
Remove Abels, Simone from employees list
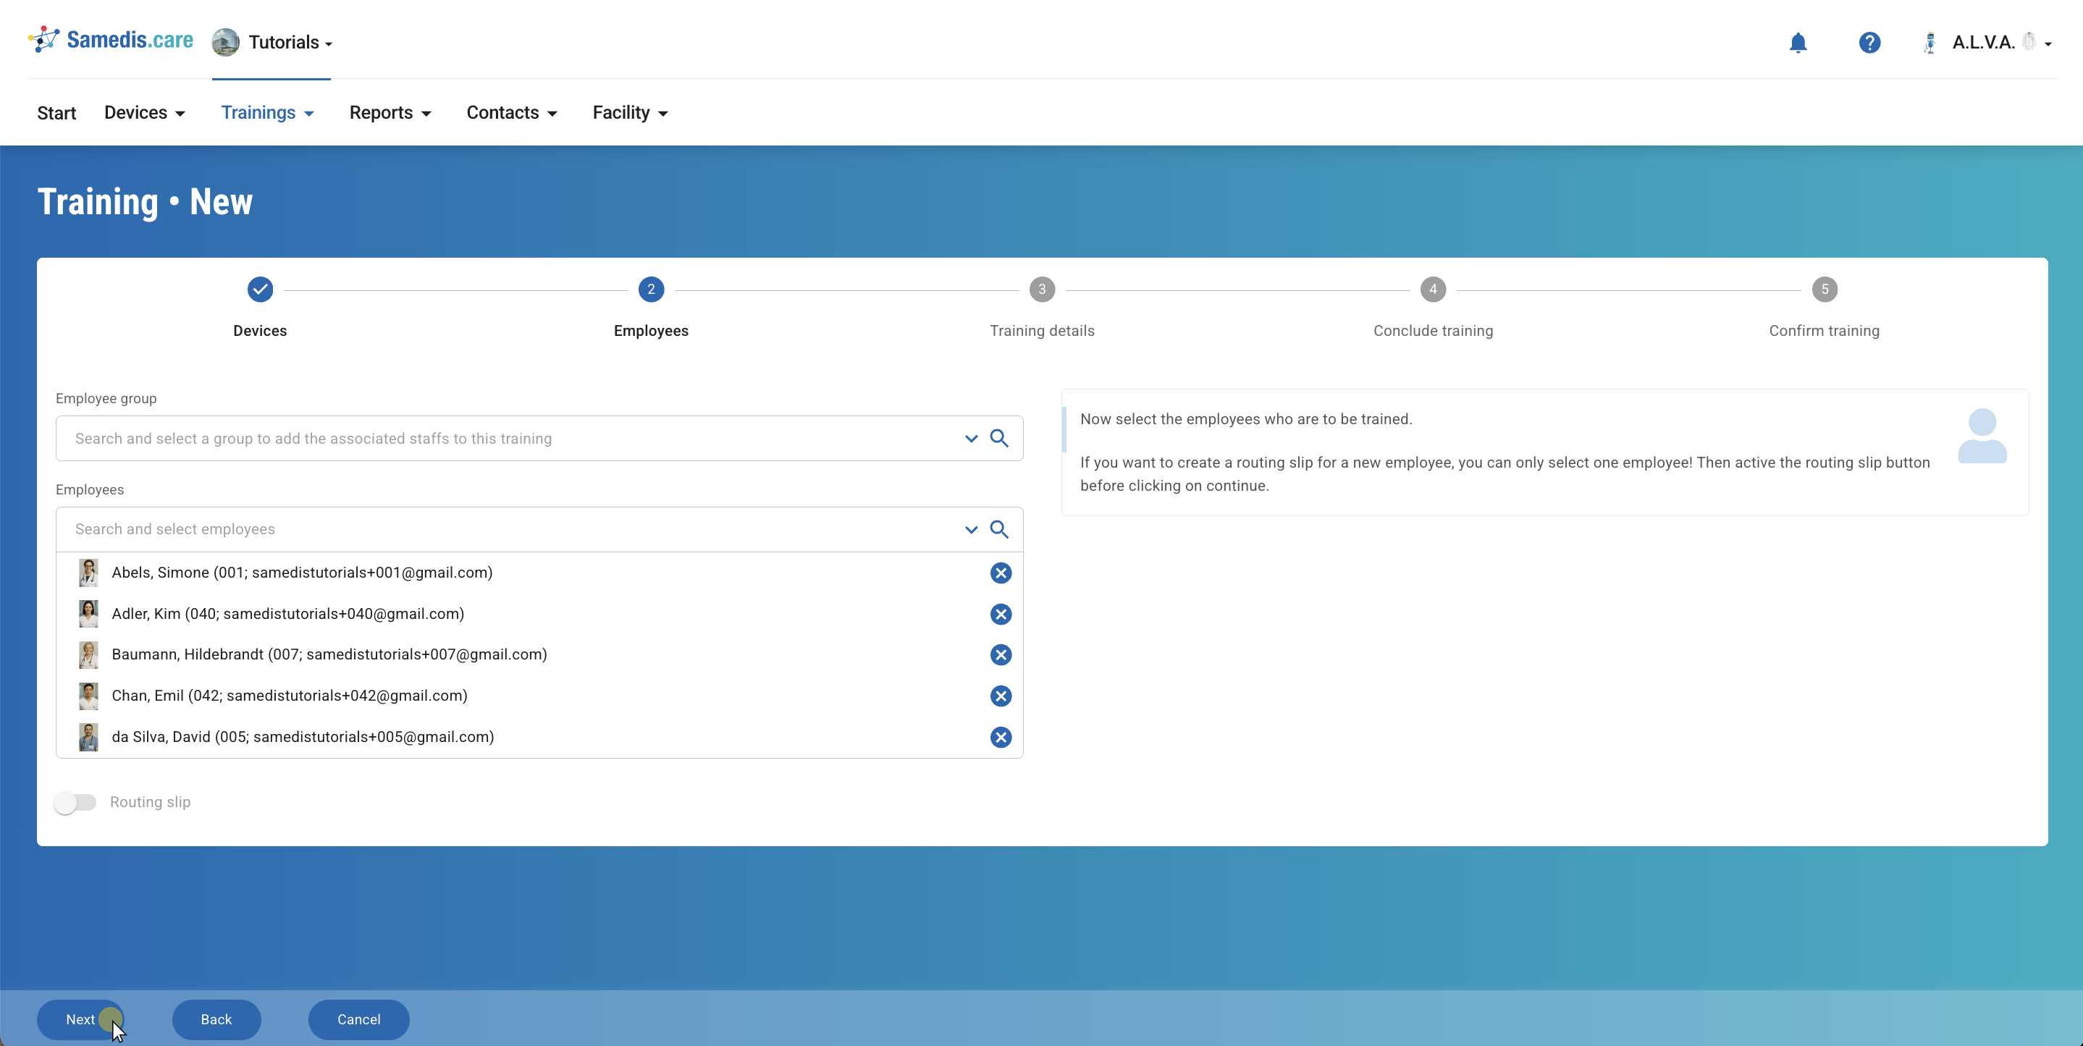pos(1001,573)
